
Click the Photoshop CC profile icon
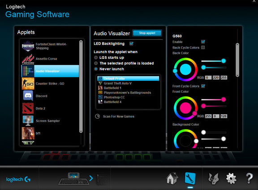[100, 97]
